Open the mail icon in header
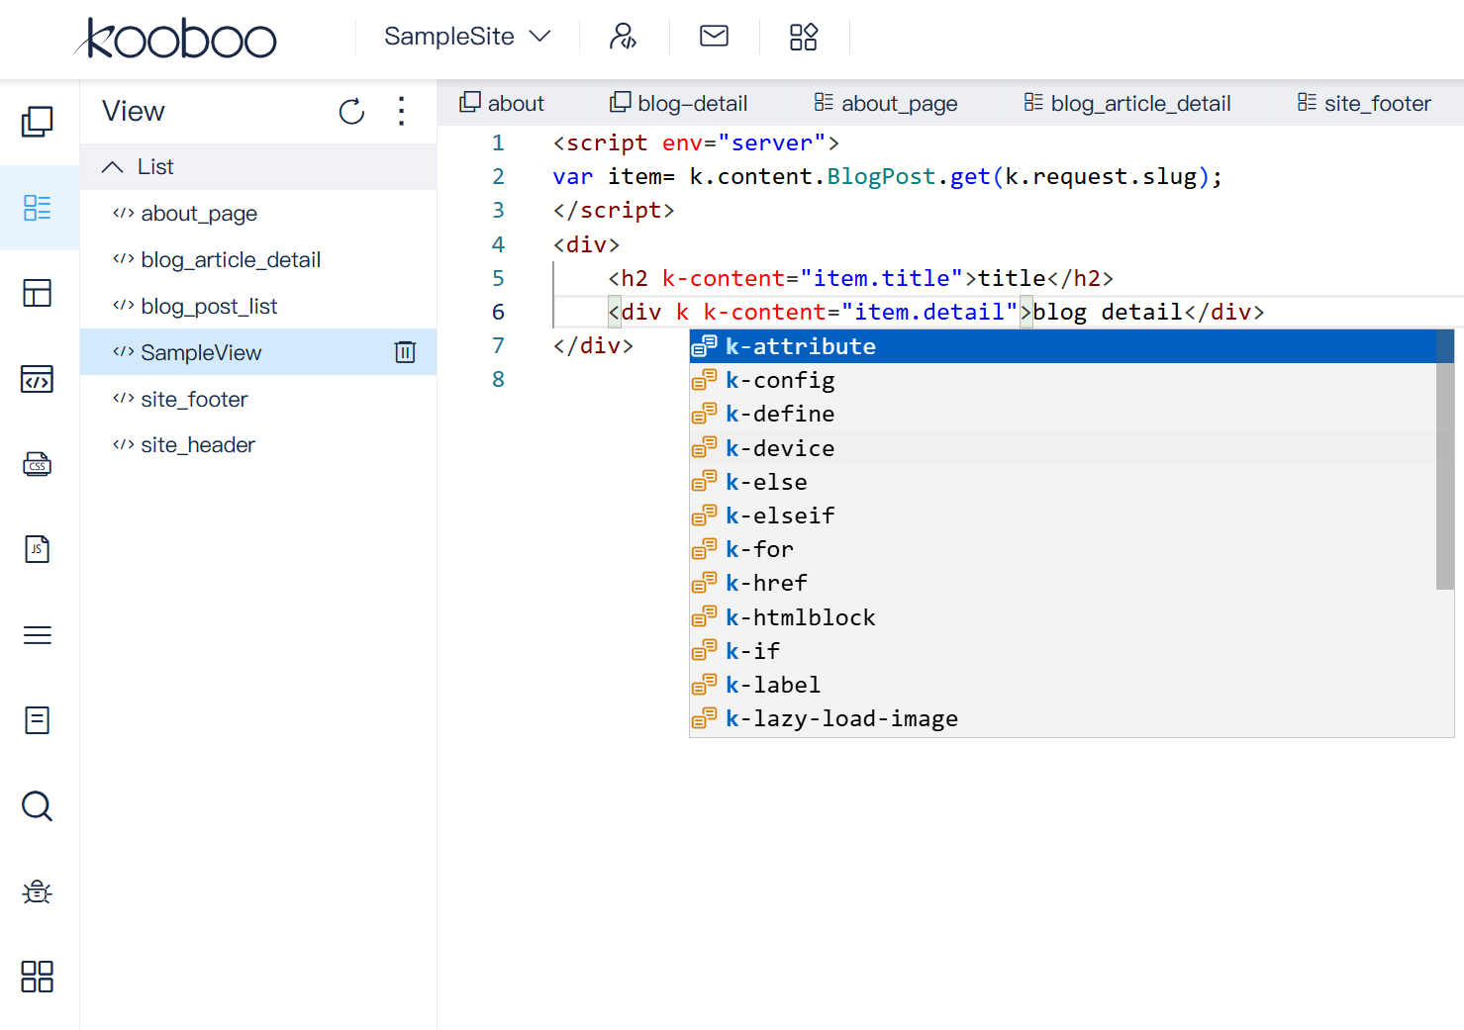 coord(714,37)
